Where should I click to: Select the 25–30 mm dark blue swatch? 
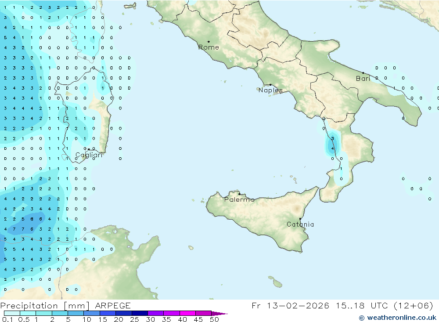pyautogui.click(x=140, y=313)
